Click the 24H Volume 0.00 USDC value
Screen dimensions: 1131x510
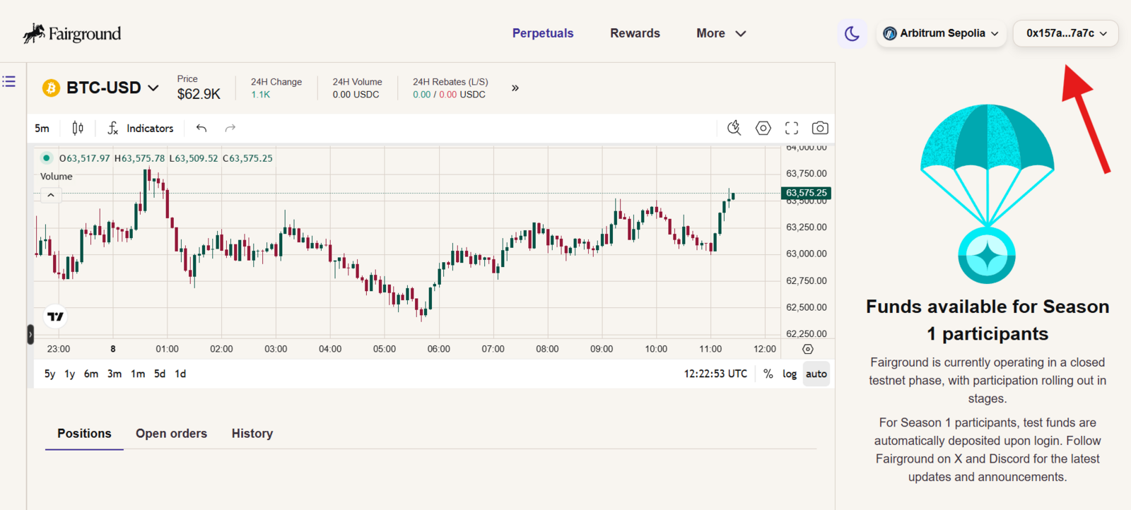tap(356, 95)
